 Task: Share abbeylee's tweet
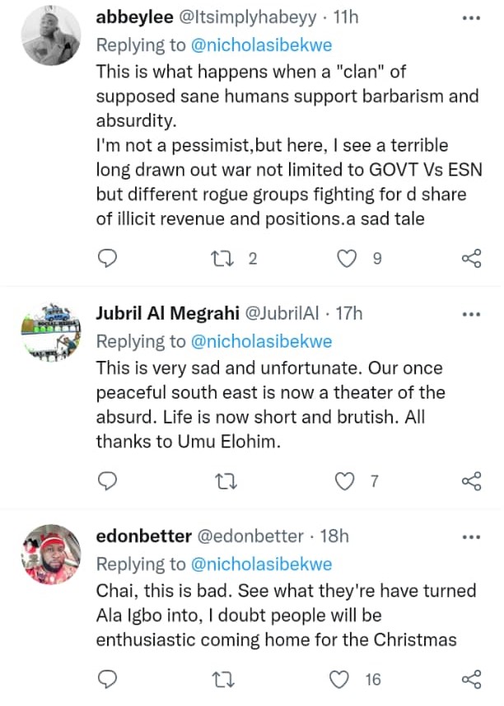[x=470, y=259]
